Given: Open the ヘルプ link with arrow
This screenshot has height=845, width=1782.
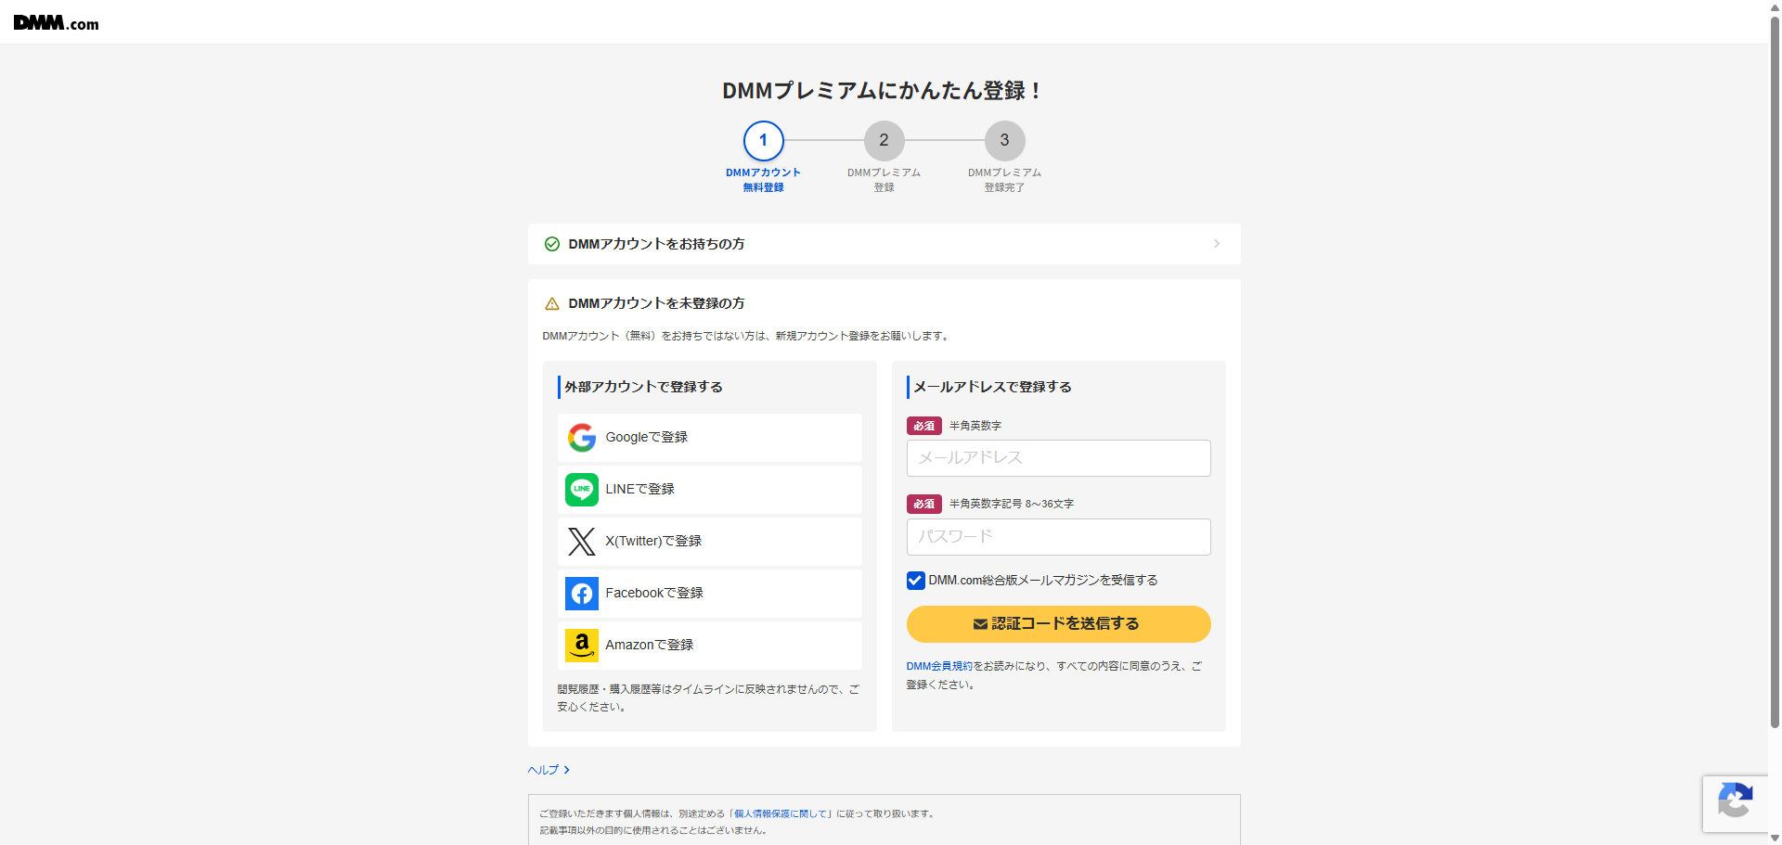Looking at the screenshot, I should pos(549,770).
